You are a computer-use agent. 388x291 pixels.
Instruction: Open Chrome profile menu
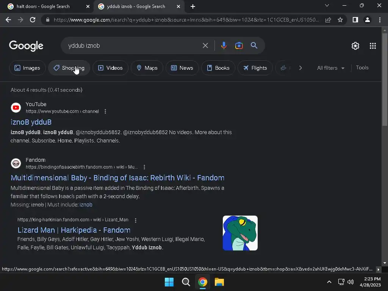pos(368,20)
